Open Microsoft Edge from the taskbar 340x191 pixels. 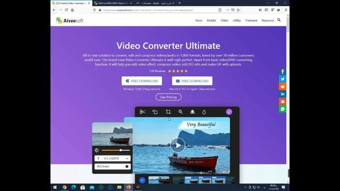tap(73, 187)
